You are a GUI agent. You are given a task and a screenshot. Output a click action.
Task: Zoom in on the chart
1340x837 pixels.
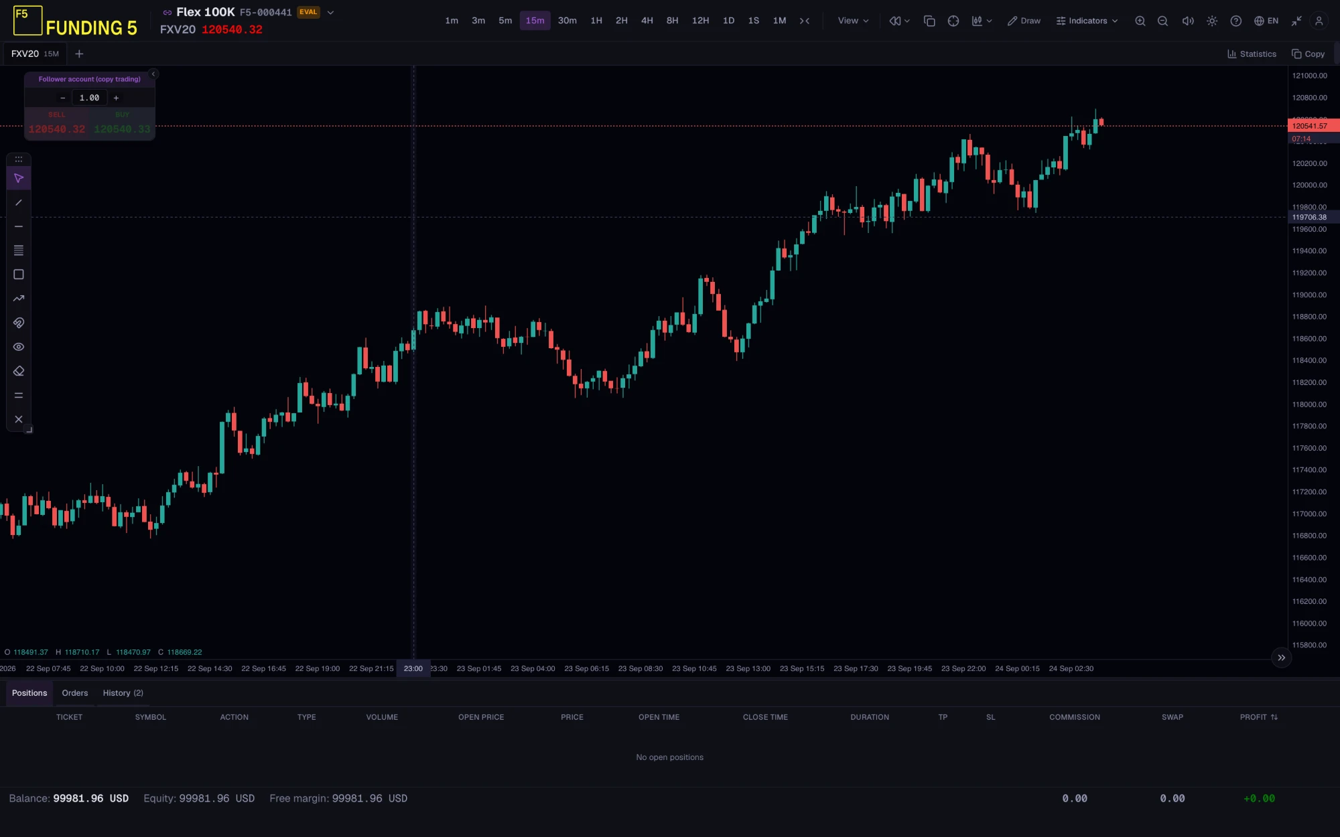[x=1140, y=21]
